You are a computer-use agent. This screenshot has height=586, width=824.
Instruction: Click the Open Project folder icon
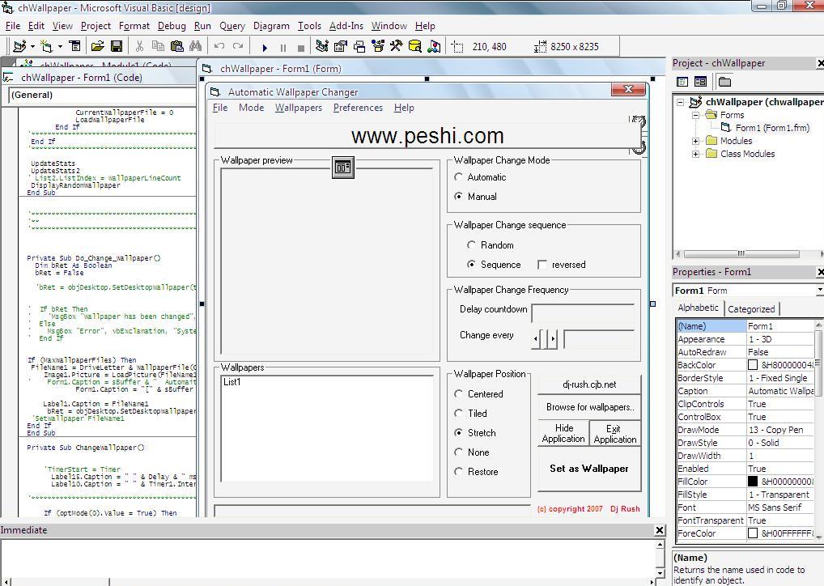tap(97, 47)
